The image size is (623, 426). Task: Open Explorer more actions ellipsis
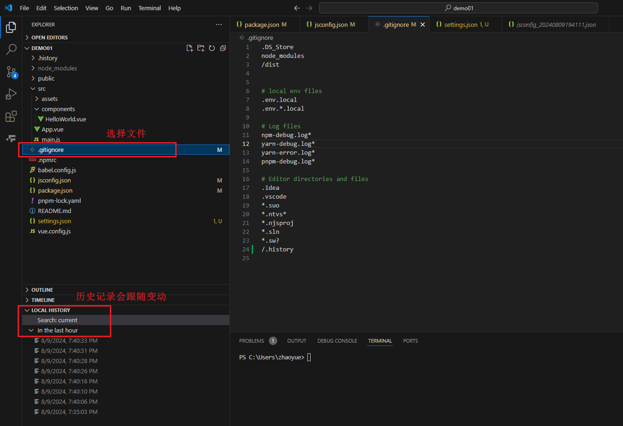click(x=219, y=25)
